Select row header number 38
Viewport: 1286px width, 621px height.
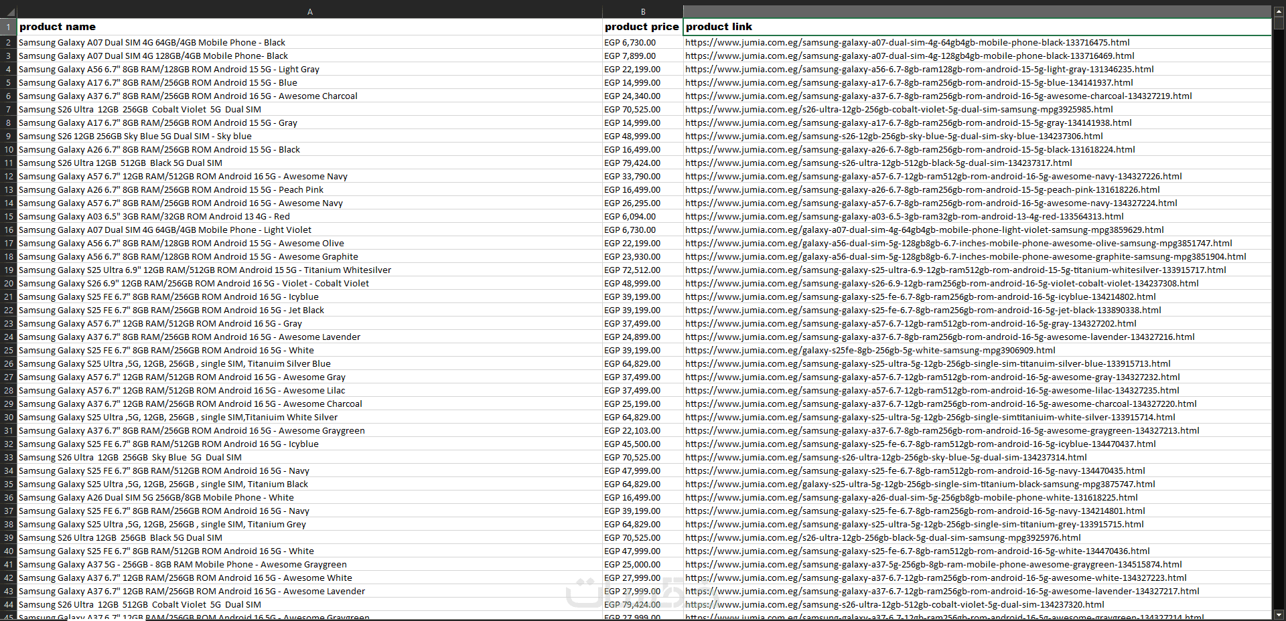click(x=8, y=524)
